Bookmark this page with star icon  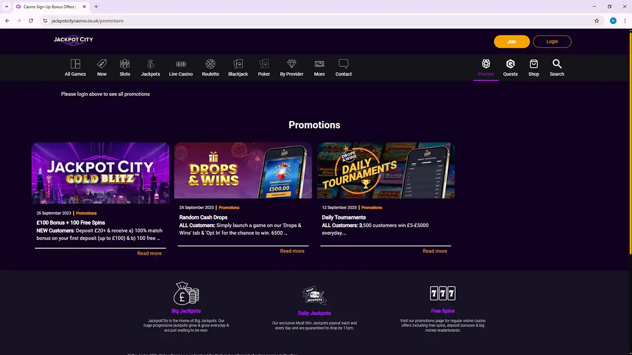click(x=596, y=21)
